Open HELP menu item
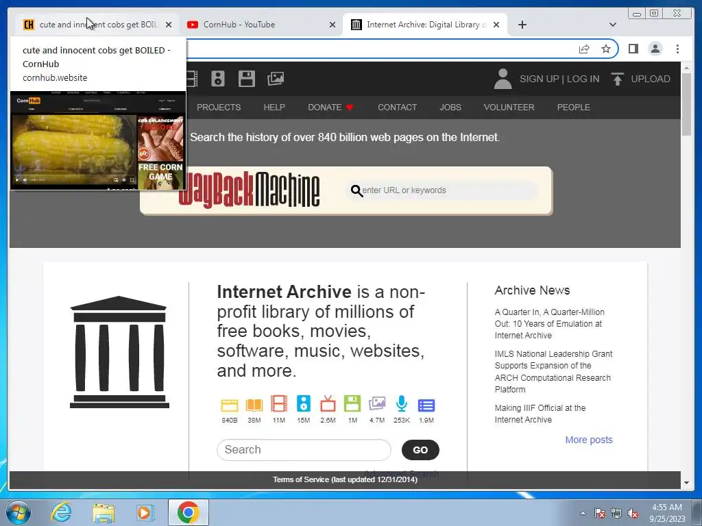702x526 pixels. point(274,108)
